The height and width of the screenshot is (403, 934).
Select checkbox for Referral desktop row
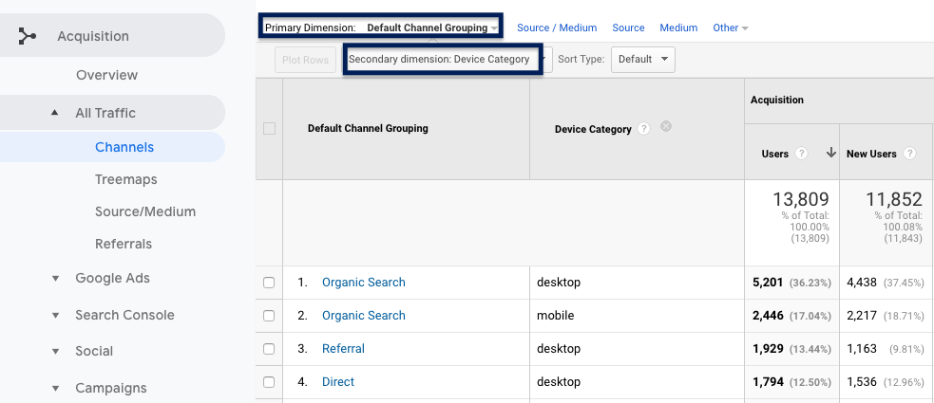coord(269,349)
